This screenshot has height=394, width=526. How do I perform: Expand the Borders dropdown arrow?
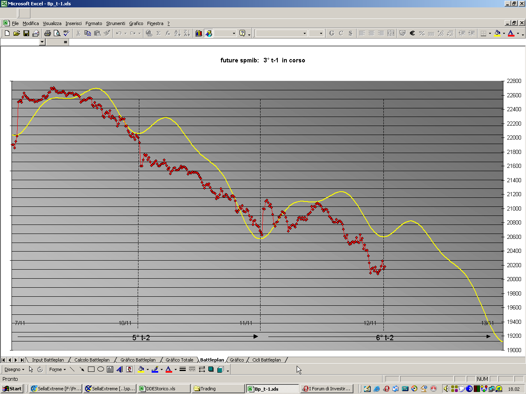490,33
